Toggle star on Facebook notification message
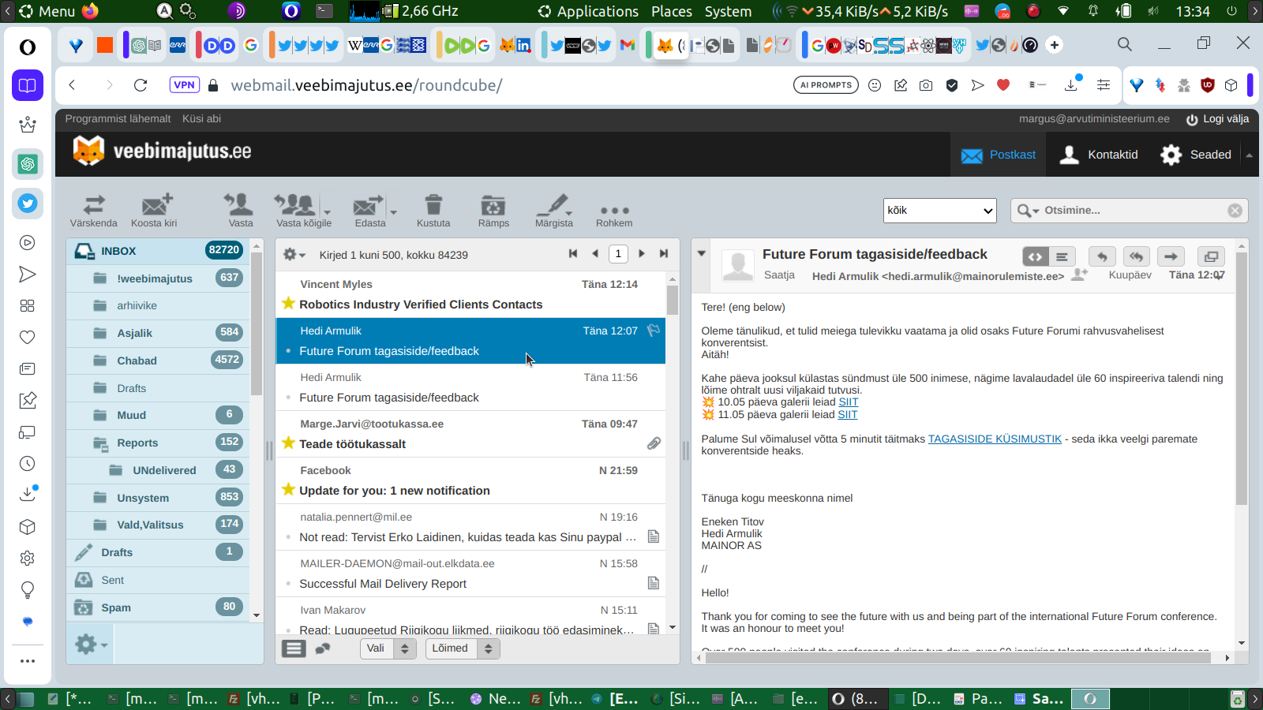The height and width of the screenshot is (710, 1263). tap(288, 490)
